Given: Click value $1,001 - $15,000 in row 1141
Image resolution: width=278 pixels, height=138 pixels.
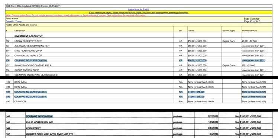Looking at the screenshot, I should [x=196, y=92].
